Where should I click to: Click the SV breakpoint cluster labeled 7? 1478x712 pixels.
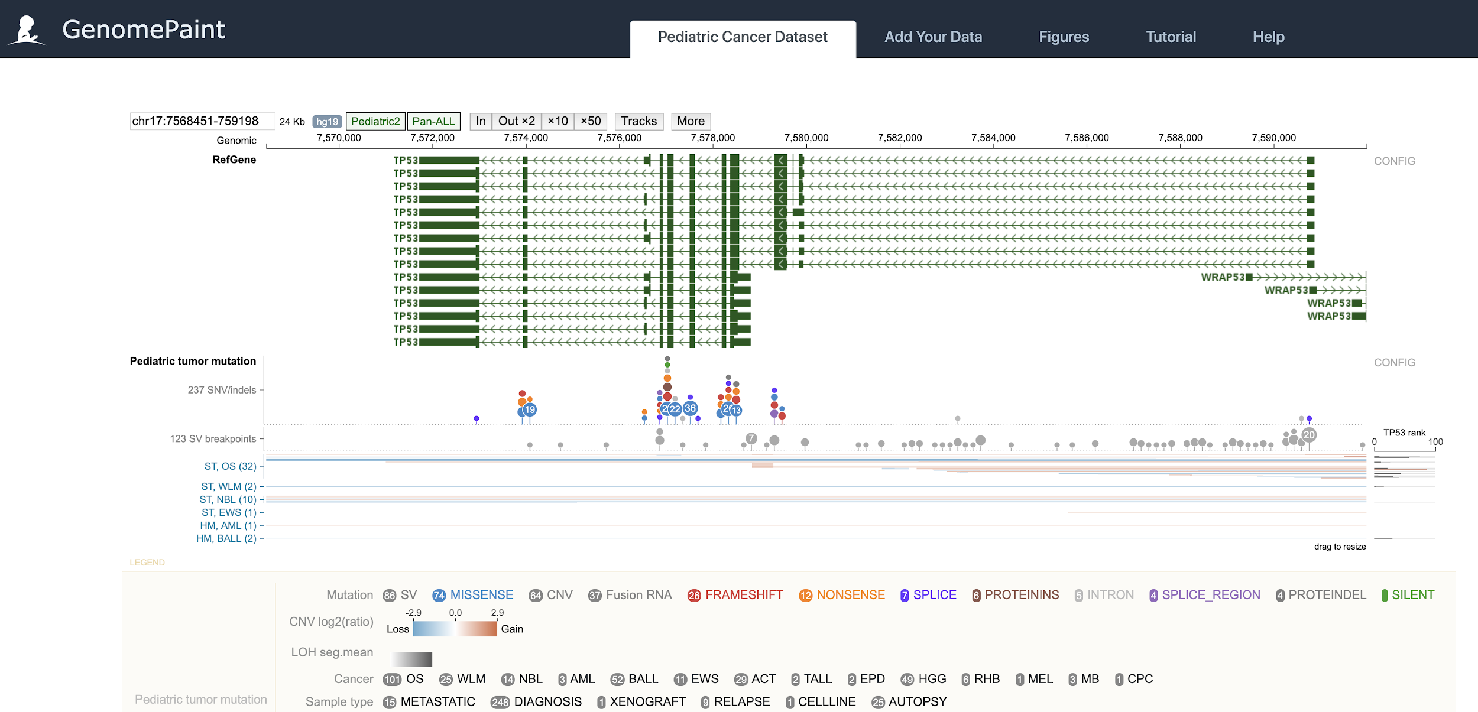[x=751, y=438]
